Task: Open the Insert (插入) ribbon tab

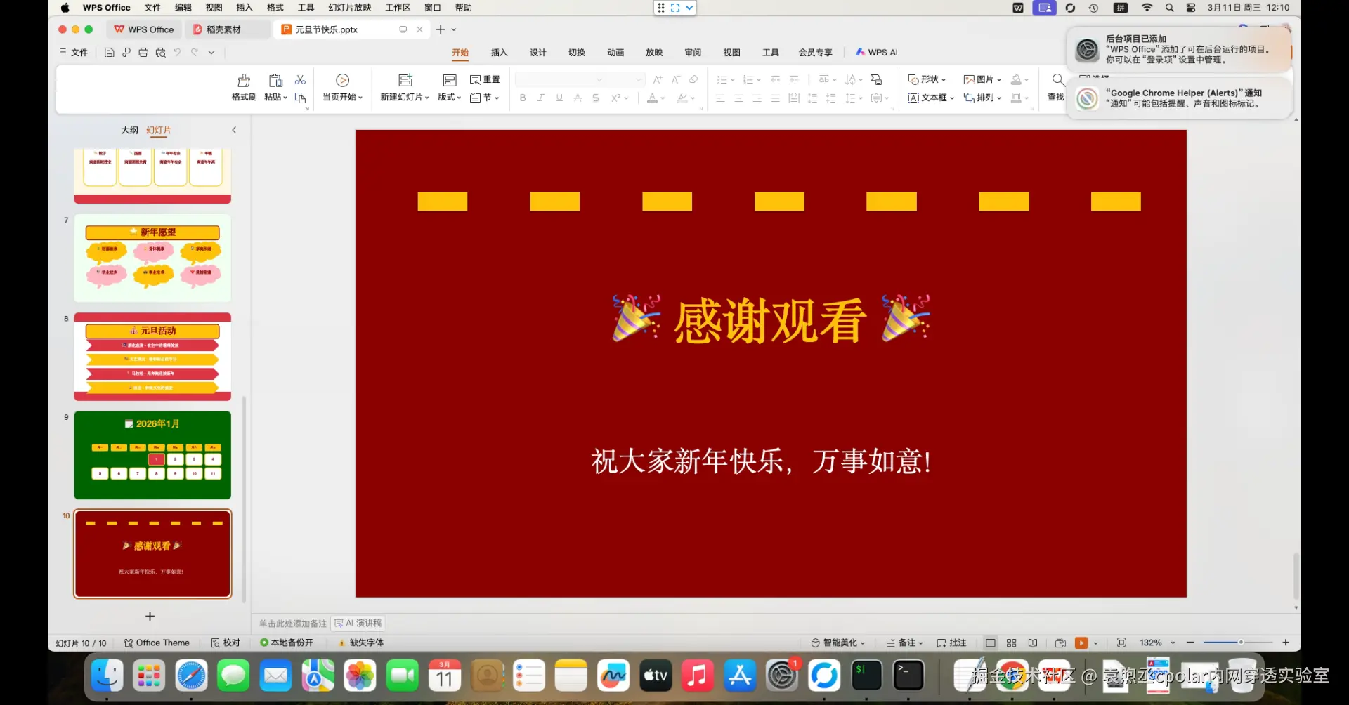Action: click(499, 53)
